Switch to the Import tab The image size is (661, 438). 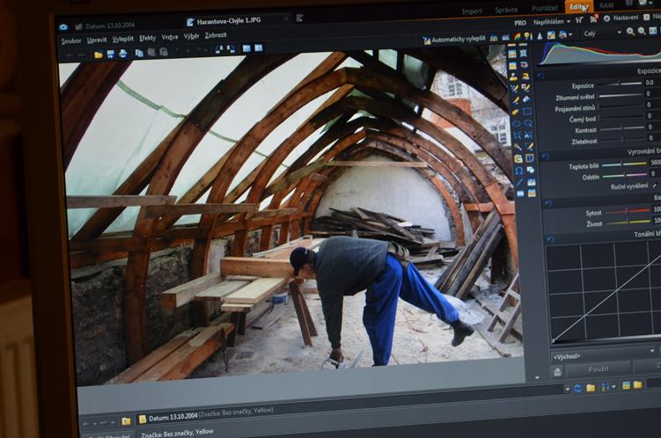pyautogui.click(x=472, y=11)
